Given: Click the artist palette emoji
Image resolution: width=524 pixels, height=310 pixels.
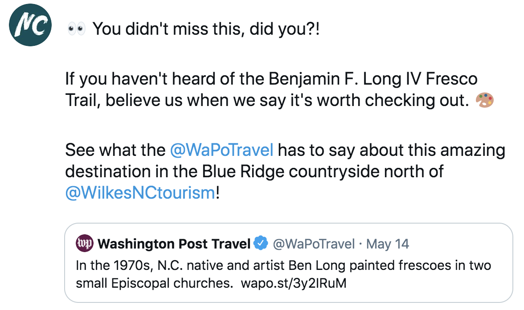Looking at the screenshot, I should (x=485, y=100).
